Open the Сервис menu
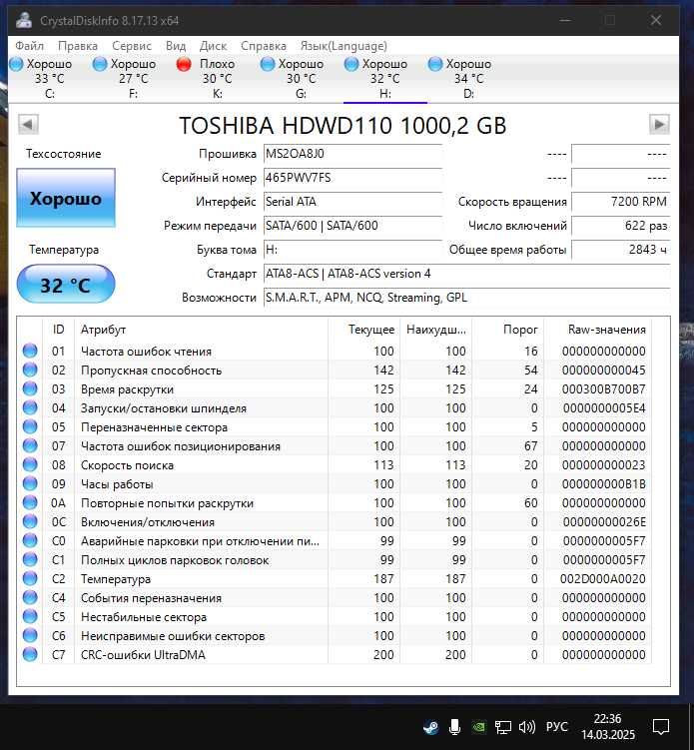Image resolution: width=694 pixels, height=750 pixels. [x=132, y=46]
